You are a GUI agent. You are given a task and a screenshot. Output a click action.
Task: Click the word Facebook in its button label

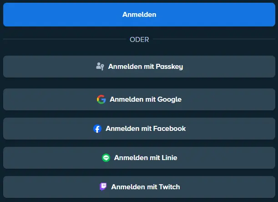169,129
